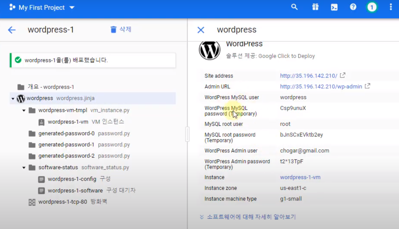Select wordpress-1-software 구성 대기자 row
The height and width of the screenshot is (229, 399).
[x=93, y=191]
